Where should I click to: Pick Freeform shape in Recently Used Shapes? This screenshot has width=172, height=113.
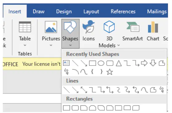[x=162, y=63]
